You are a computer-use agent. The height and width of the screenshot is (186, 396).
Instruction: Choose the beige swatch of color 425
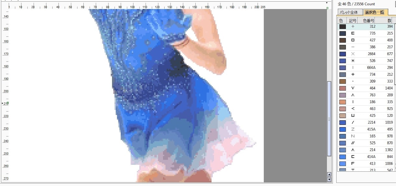click(x=342, y=116)
